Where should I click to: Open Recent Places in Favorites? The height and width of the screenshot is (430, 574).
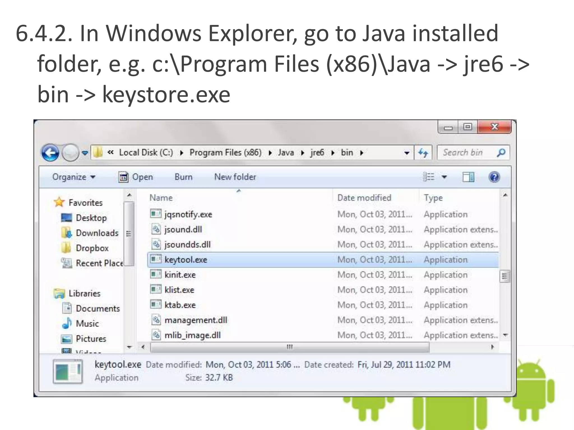[99, 263]
